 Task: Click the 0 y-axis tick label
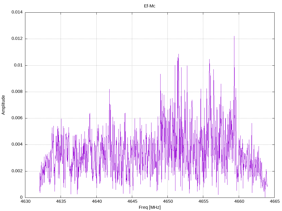pyautogui.click(x=21, y=197)
